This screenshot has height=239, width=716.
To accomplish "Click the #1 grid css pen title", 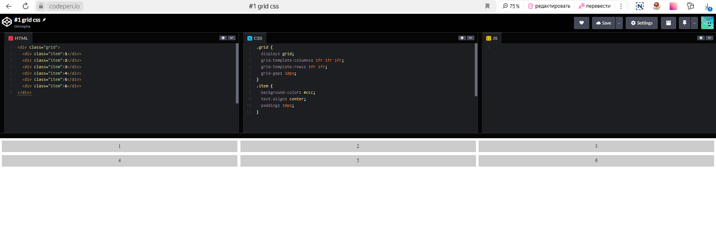I will pos(27,20).
